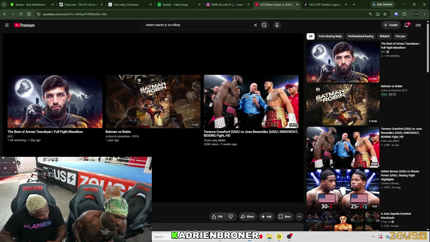Click the Create button
The image size is (430, 242).
pyautogui.click(x=391, y=25)
